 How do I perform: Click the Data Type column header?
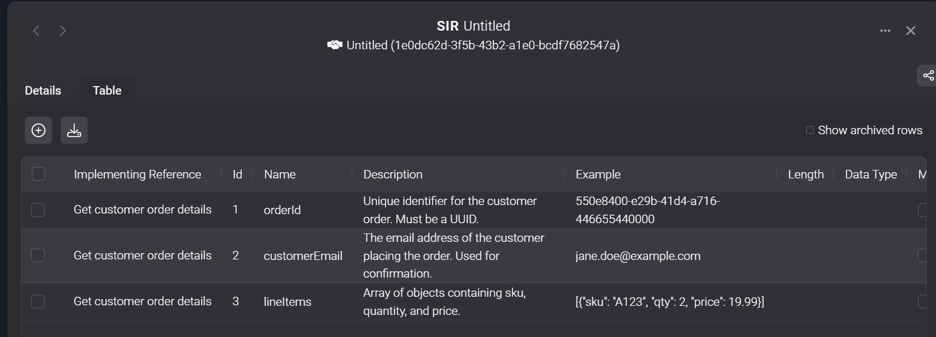pos(870,174)
